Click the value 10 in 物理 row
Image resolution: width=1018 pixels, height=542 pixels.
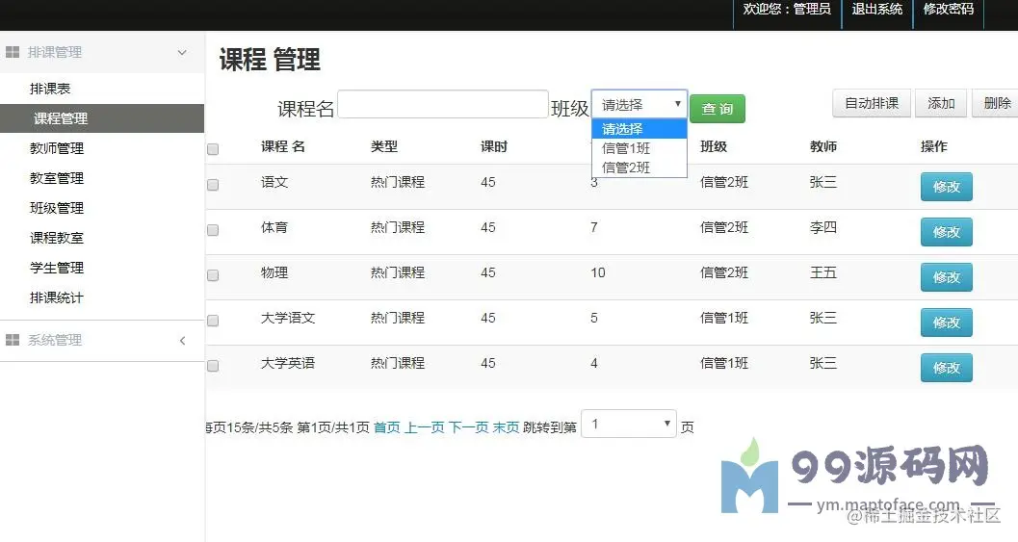coord(598,272)
